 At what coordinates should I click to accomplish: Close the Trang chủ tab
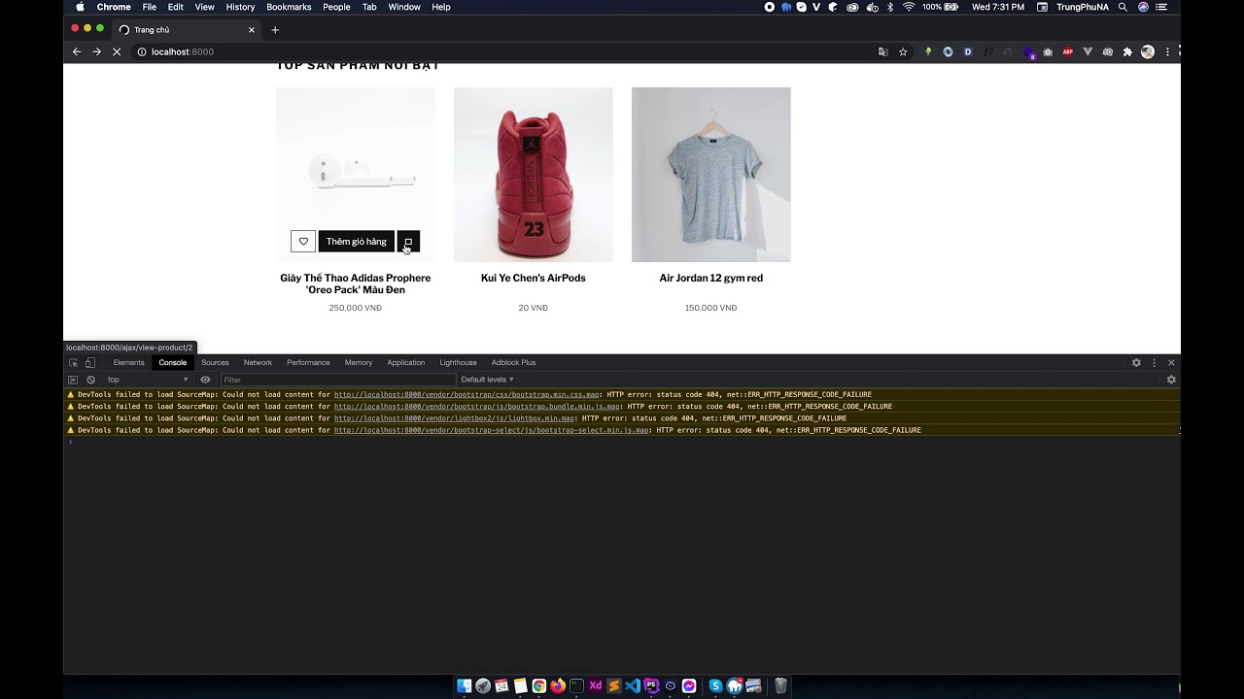coord(251,30)
